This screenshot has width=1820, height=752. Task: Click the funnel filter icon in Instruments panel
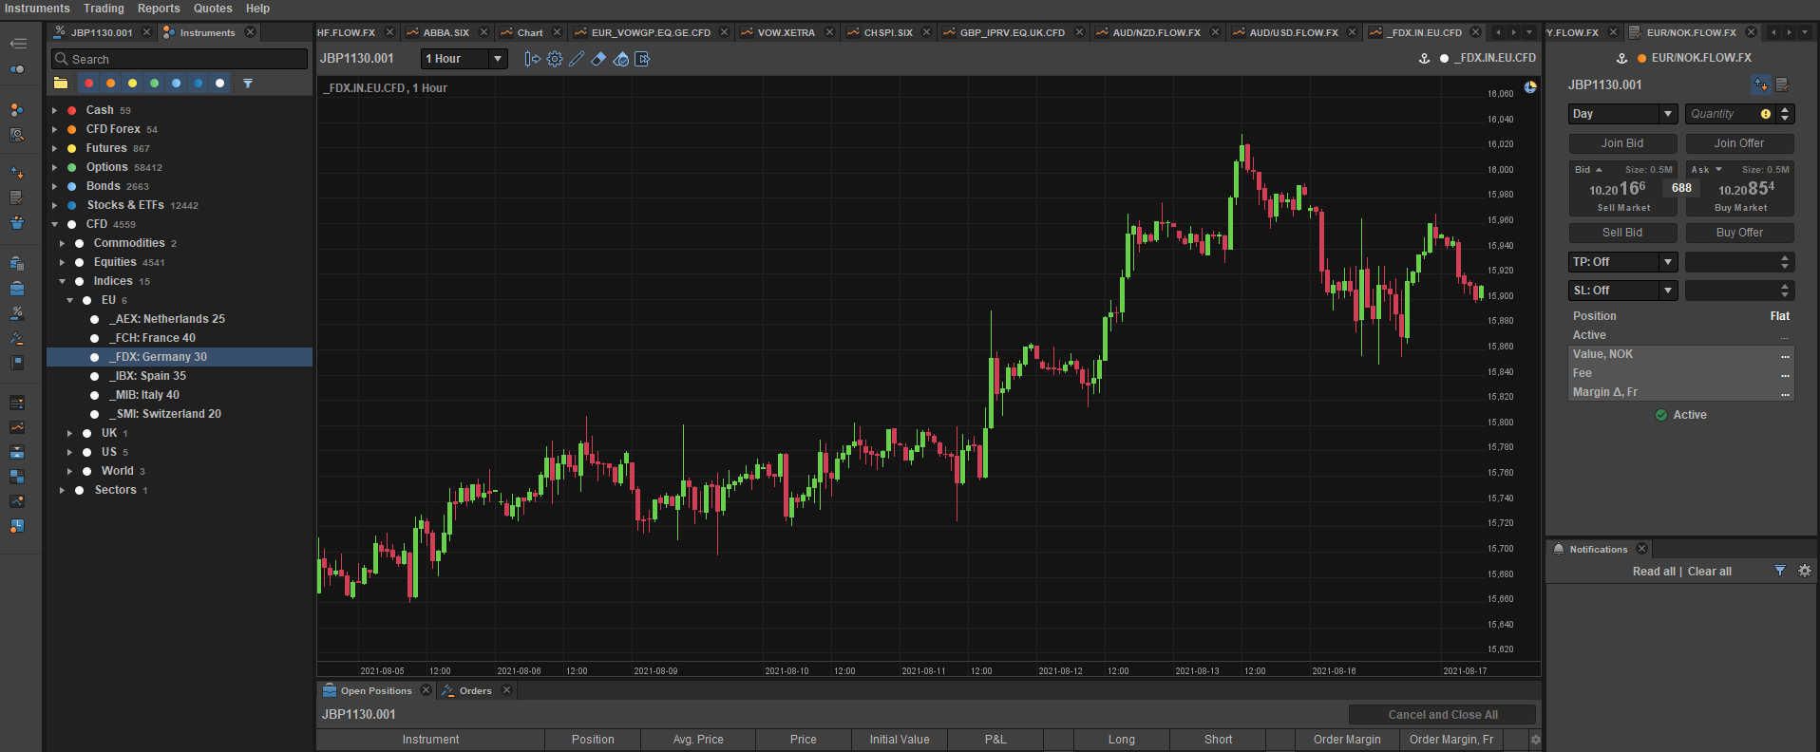pyautogui.click(x=248, y=84)
